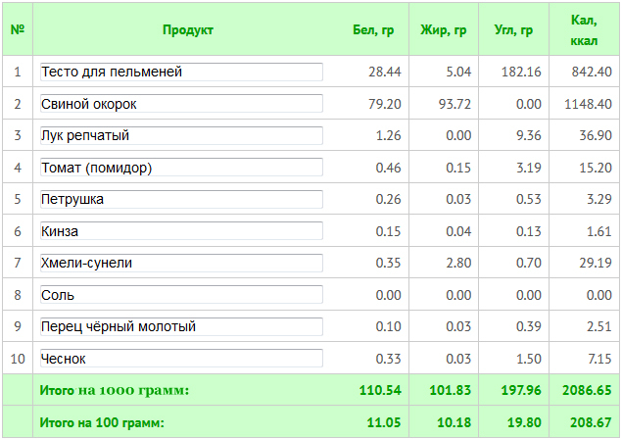The height and width of the screenshot is (439, 622).
Task: Click the 'Бел, гр' column header
Action: (x=373, y=30)
